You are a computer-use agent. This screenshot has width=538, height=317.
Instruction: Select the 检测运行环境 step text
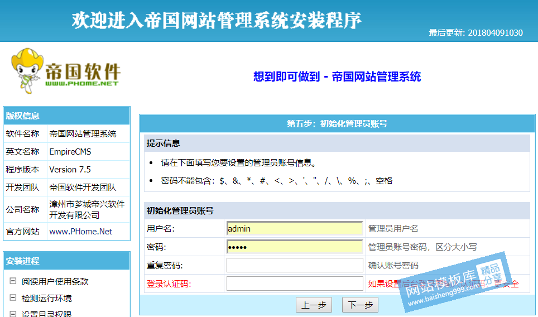pyautogui.click(x=47, y=298)
